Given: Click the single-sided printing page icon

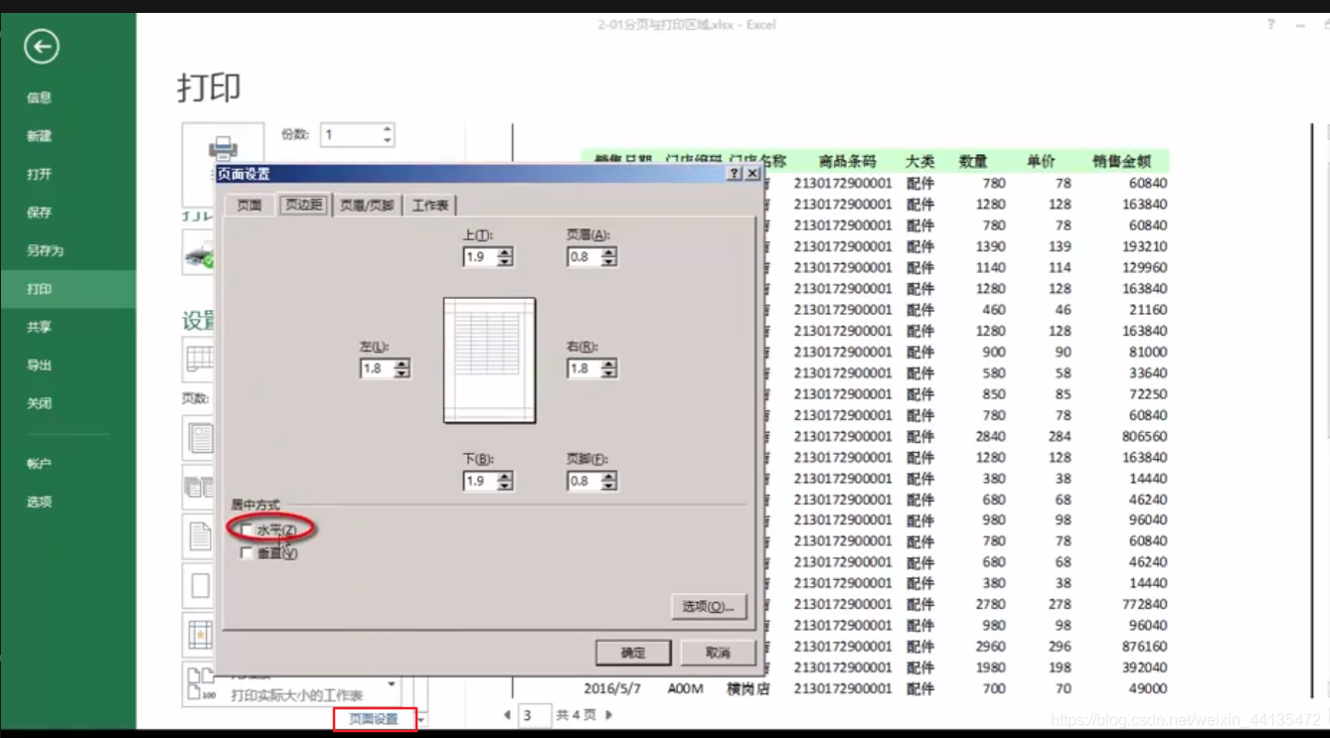Looking at the screenshot, I should tap(199, 438).
